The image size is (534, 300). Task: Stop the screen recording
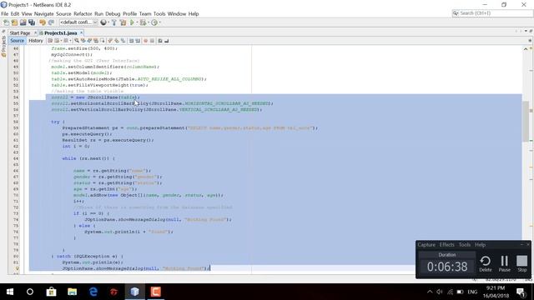[x=522, y=263]
